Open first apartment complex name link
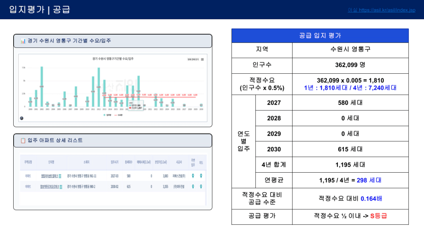The image size is (424, 239). coord(49,176)
